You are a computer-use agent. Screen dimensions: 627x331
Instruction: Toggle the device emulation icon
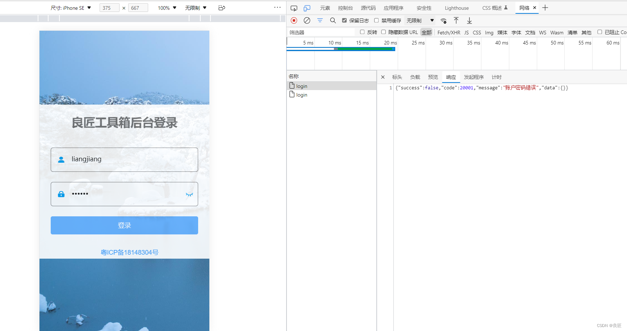click(x=307, y=8)
